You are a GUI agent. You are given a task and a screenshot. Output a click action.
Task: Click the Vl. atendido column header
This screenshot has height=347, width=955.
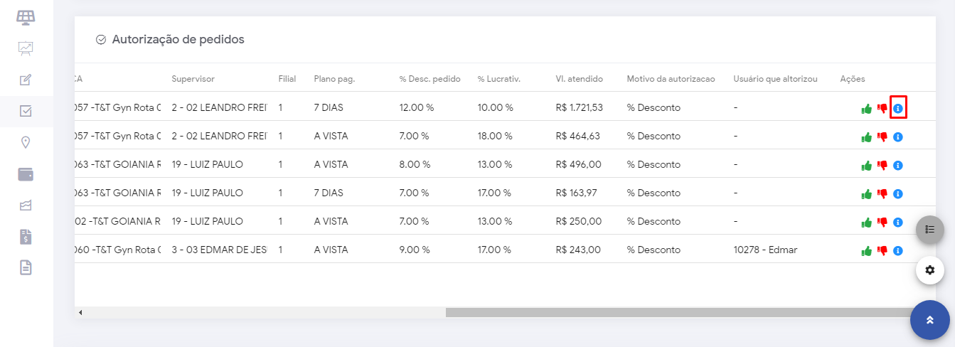click(580, 78)
